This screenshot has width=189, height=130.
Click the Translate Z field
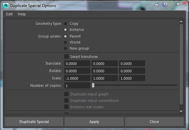(132, 63)
